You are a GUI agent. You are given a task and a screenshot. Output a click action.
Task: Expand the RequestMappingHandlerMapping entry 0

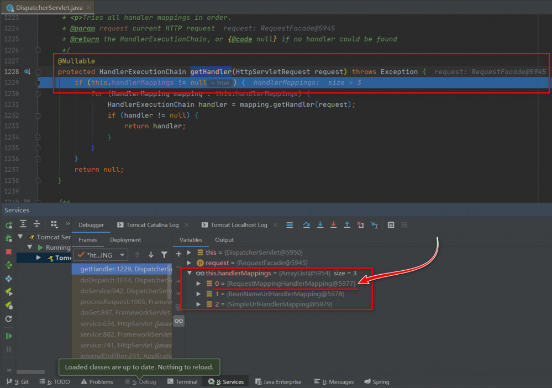click(x=199, y=284)
